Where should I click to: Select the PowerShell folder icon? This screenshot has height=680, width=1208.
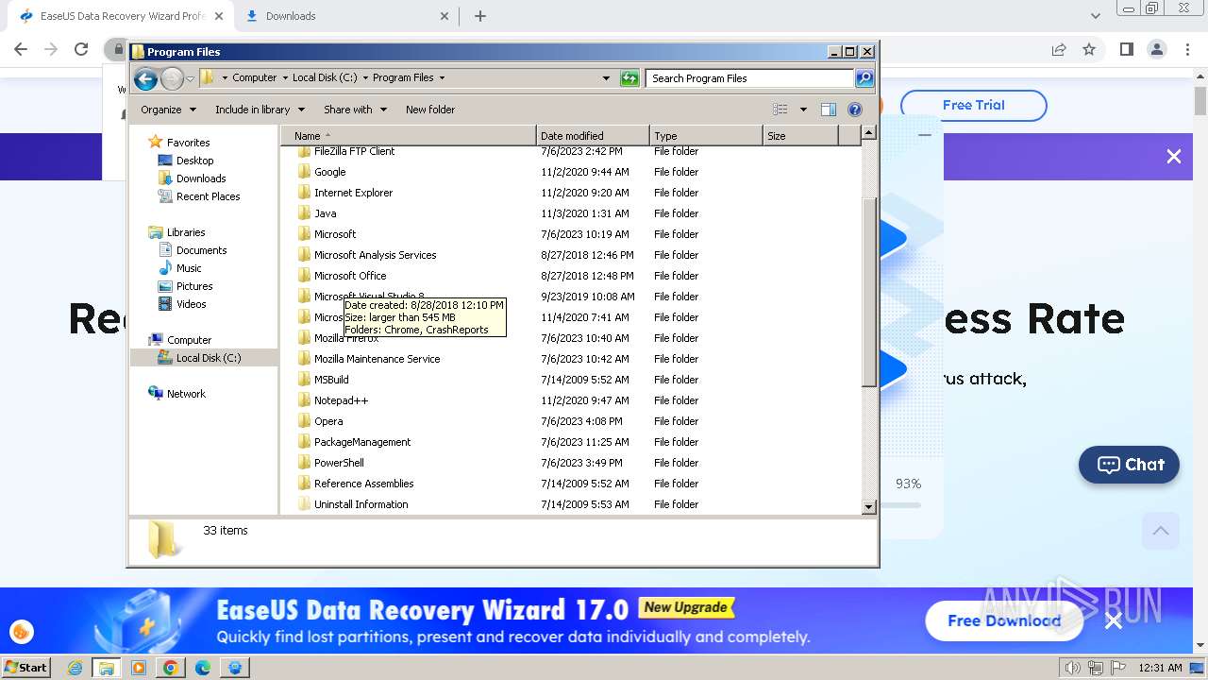pos(304,463)
